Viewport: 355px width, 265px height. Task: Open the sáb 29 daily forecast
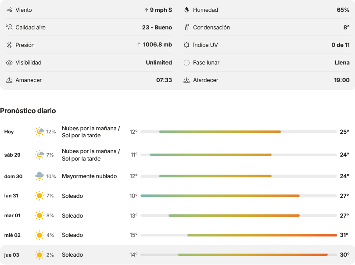[x=177, y=155]
